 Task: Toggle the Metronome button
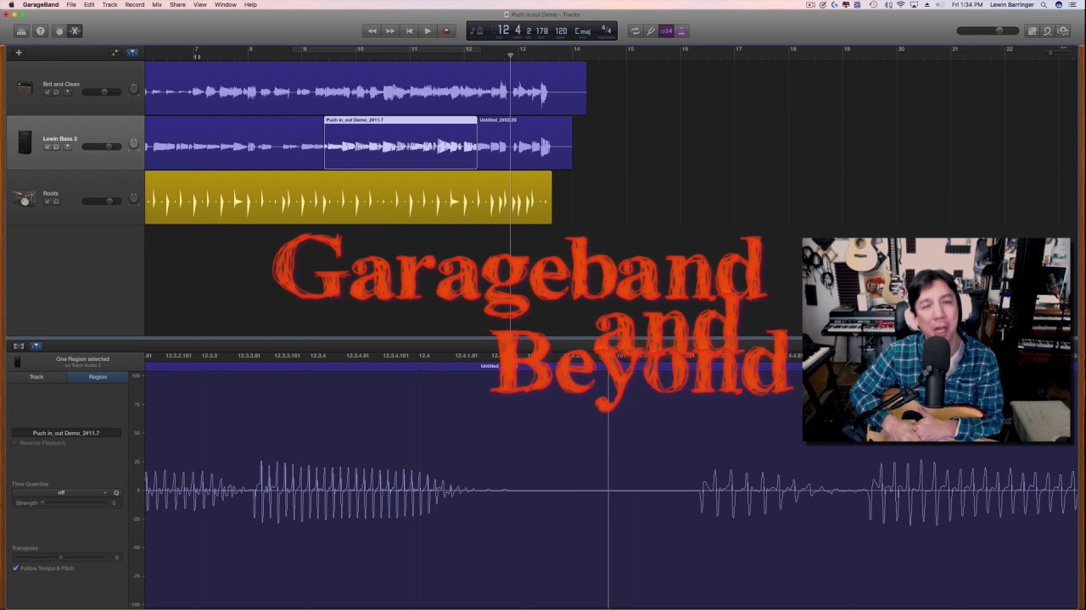(x=681, y=31)
